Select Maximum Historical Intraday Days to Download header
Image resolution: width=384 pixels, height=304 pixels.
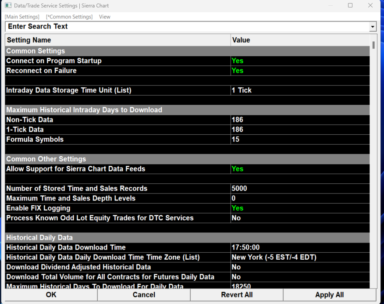[187, 110]
